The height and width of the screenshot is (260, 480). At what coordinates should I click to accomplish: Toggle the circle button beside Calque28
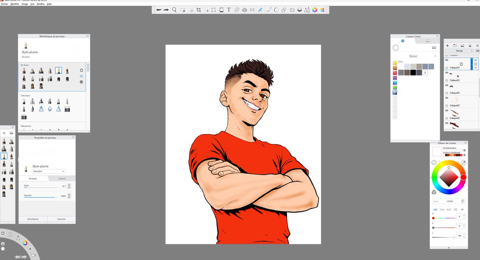(x=446, y=93)
